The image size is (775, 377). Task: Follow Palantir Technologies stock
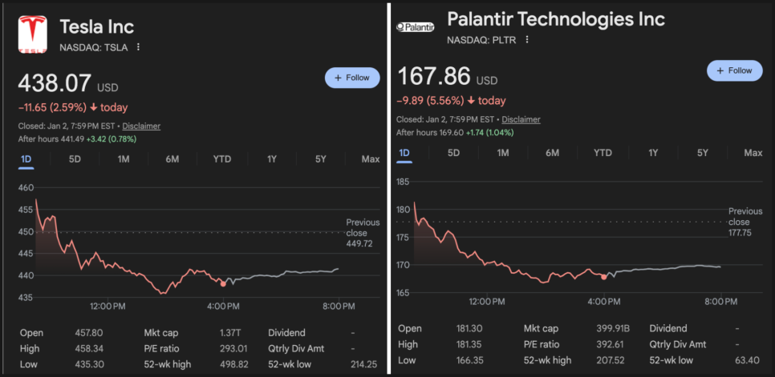click(x=734, y=70)
